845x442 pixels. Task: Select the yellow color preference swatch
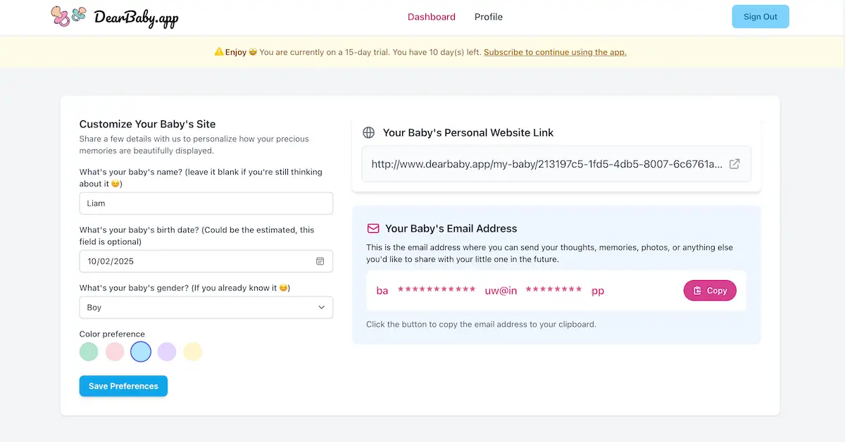click(193, 352)
